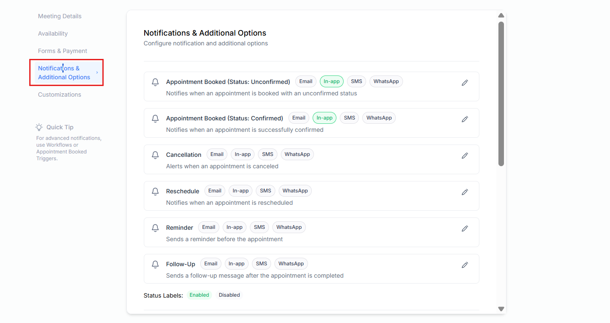Navigate to the Customizations section

click(x=59, y=95)
